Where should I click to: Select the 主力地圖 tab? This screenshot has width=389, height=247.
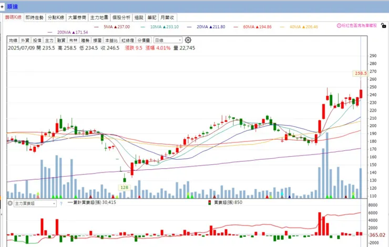99,18
